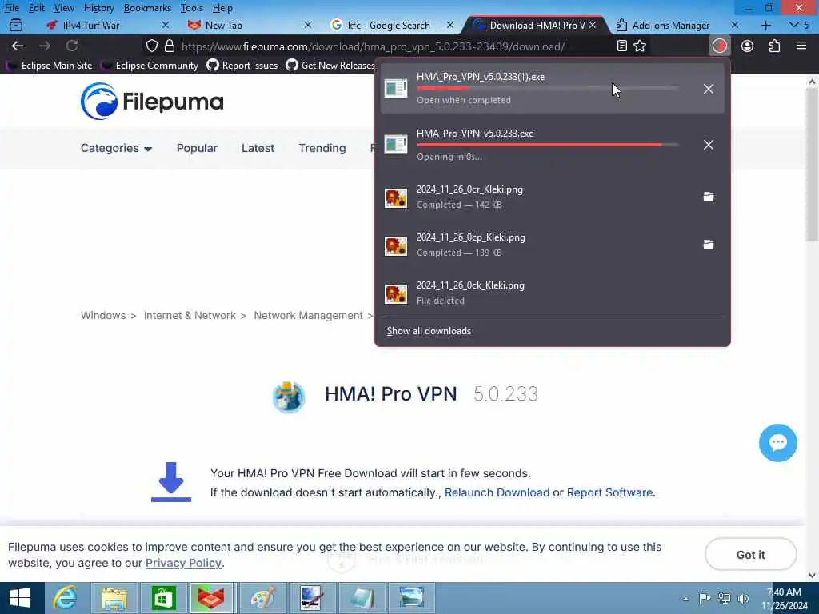Cancel the HMA_Pro_VPN_v5.0.233.exe download
The height and width of the screenshot is (614, 819).
tap(709, 145)
